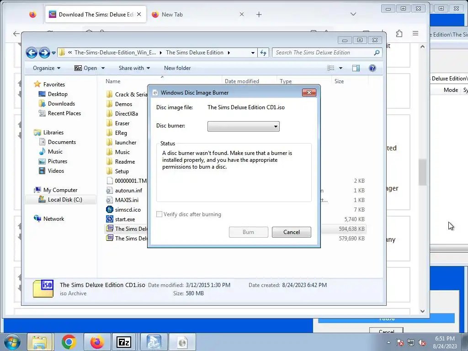Click New folder in toolbar
This screenshot has height=351, width=468.
coord(177,68)
